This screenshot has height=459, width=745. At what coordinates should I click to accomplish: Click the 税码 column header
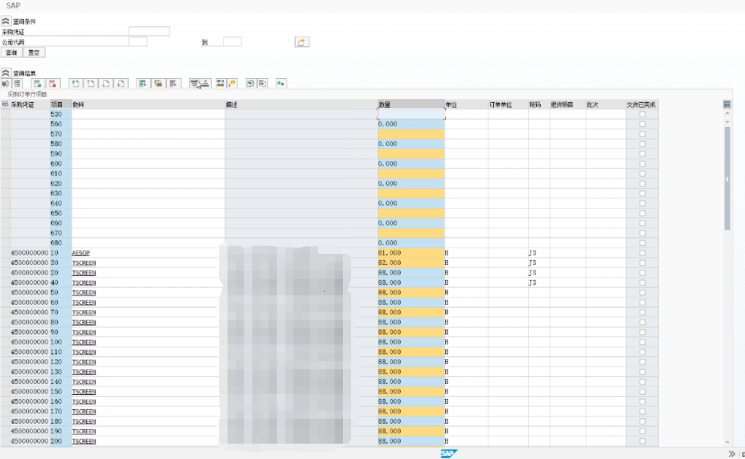click(x=539, y=104)
